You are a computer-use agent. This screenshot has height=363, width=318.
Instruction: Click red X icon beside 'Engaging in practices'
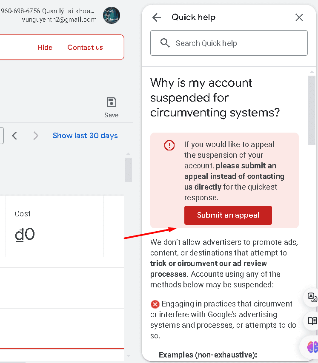(x=155, y=304)
